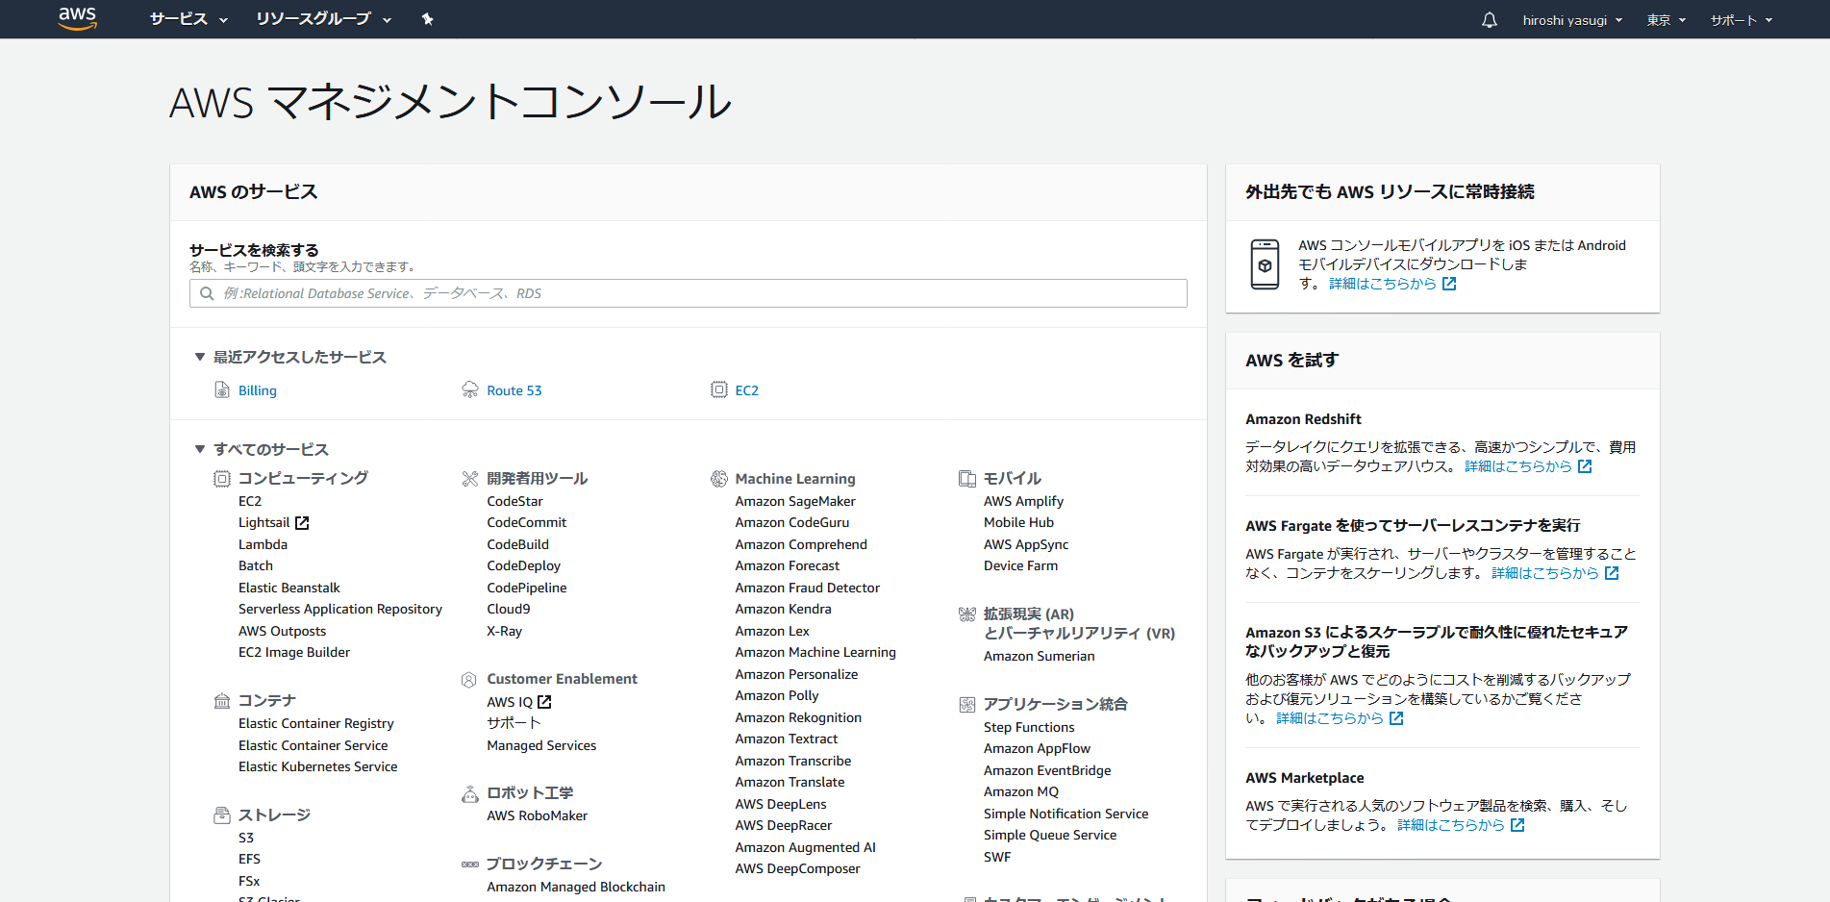Open Amazon MQ service

(1021, 791)
